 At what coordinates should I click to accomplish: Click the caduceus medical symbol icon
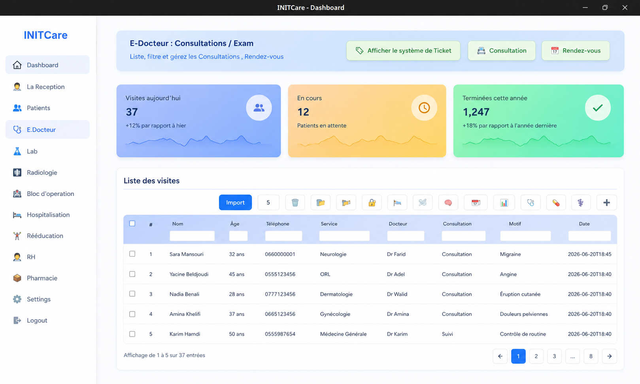click(x=581, y=203)
